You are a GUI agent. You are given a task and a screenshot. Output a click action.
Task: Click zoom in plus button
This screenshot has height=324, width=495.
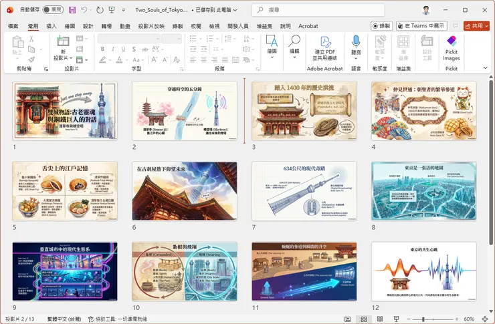(x=457, y=319)
